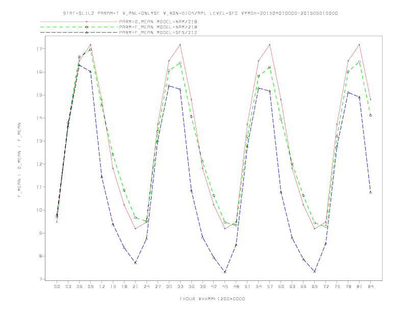Image resolution: width=404 pixels, height=312 pixels.
Task: Click x-axis tick label 21
Action: (x=135, y=287)
